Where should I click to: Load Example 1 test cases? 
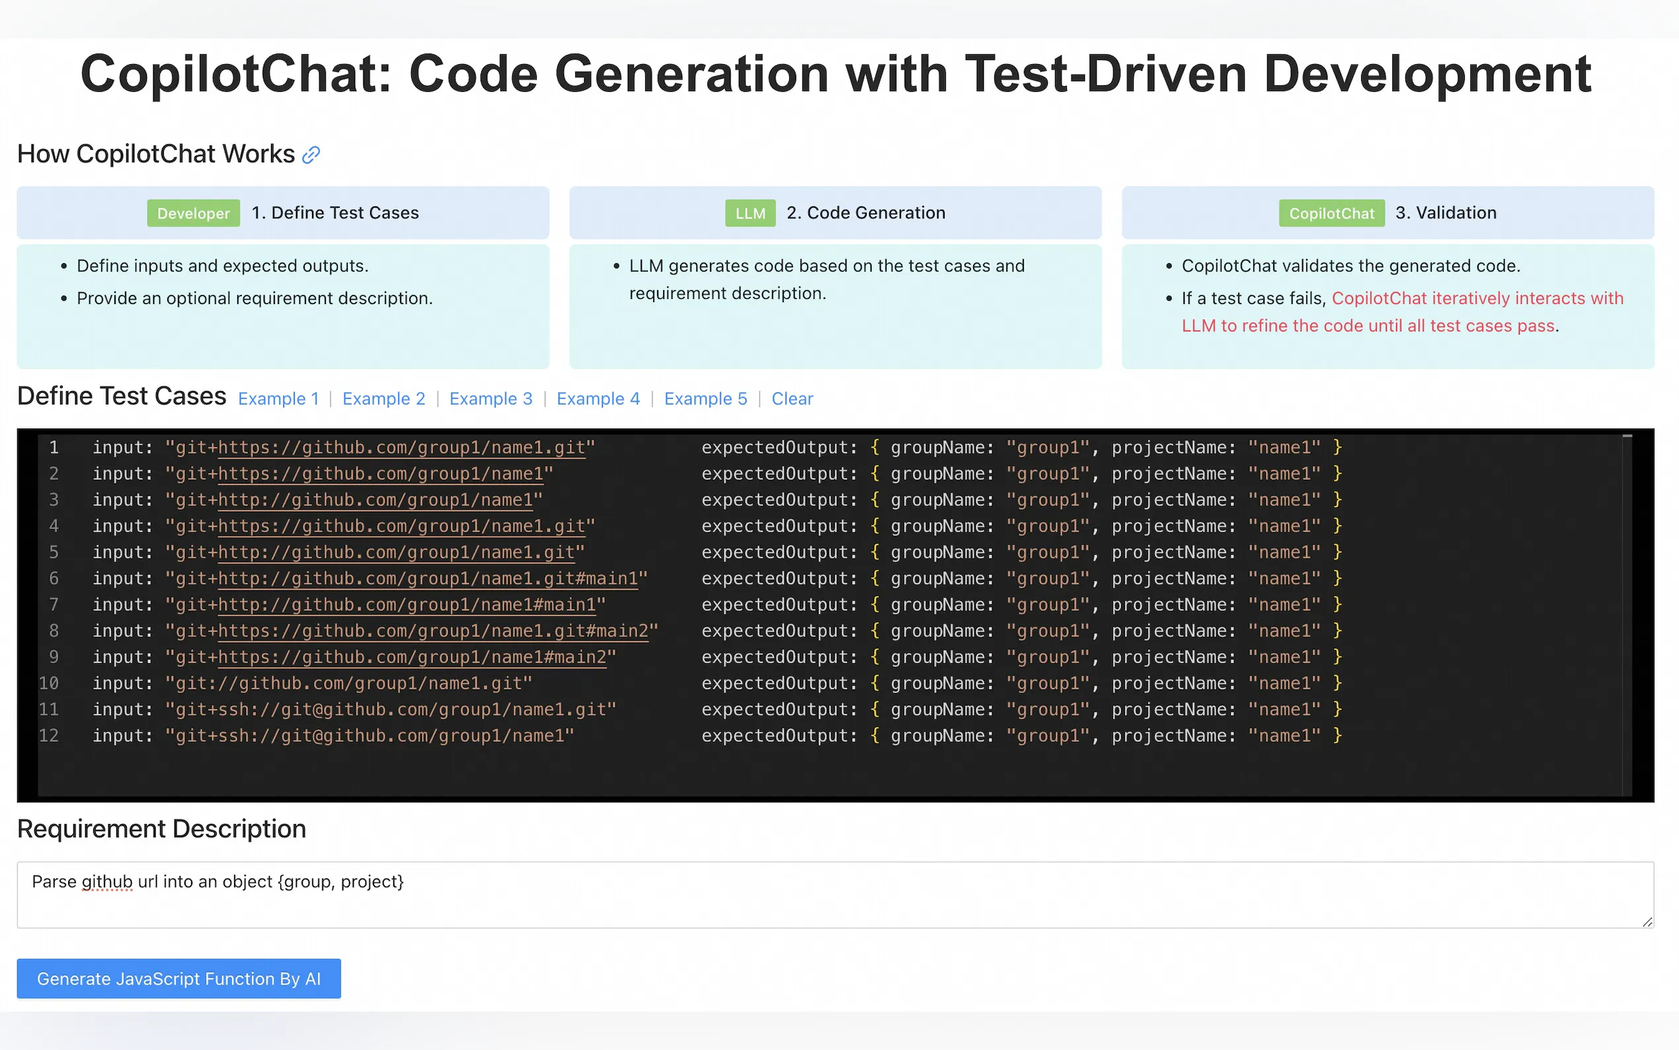(278, 399)
